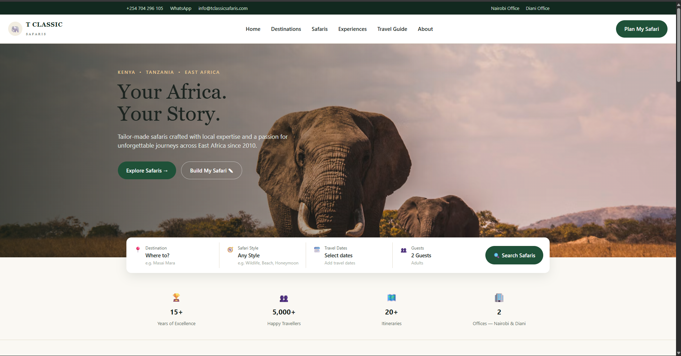The image size is (681, 356).
Task: Click the Build My Safari button
Action: 211,170
